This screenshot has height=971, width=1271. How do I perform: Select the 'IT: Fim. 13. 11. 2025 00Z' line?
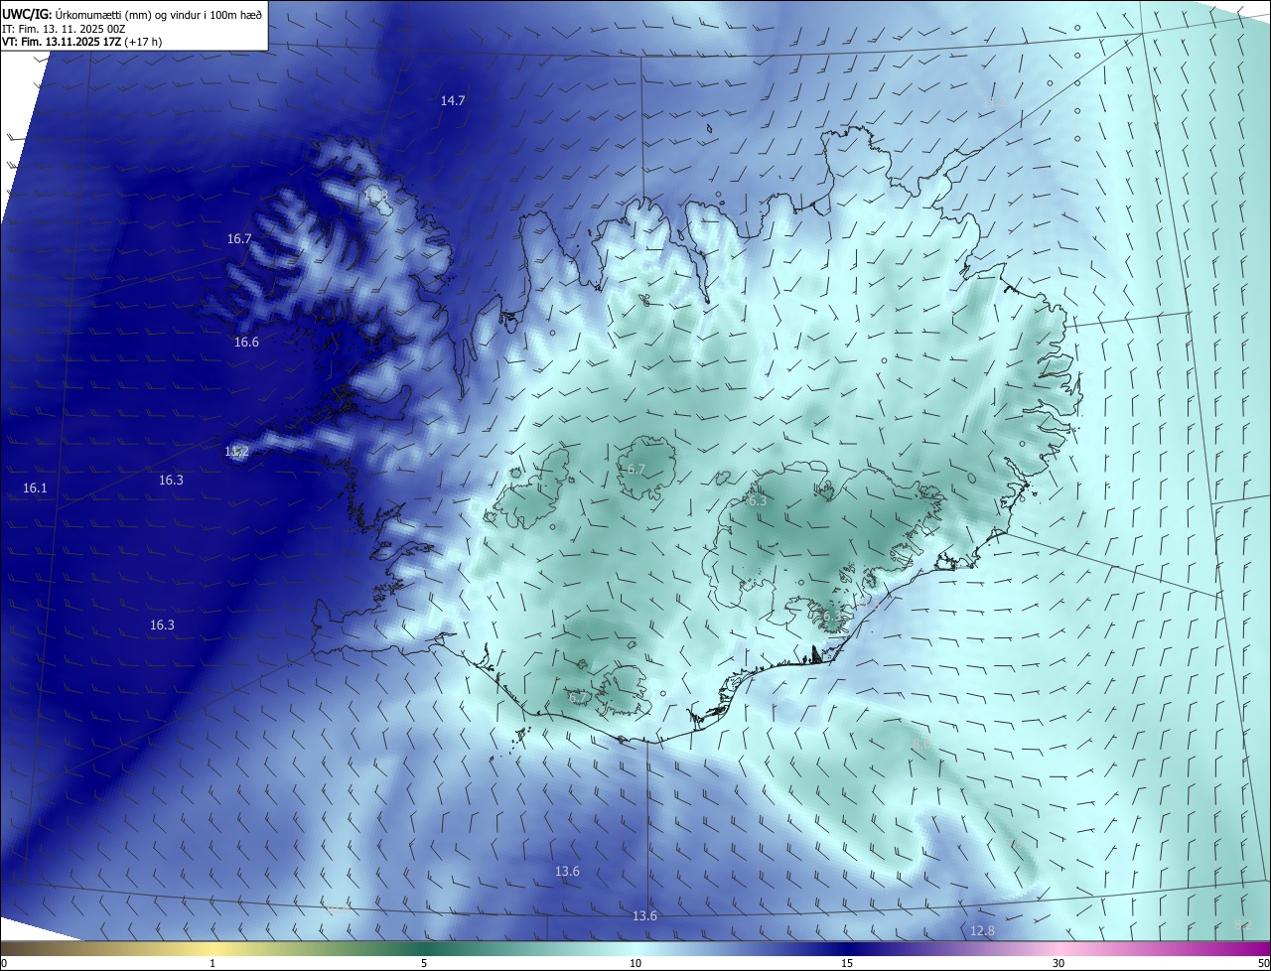point(64,29)
